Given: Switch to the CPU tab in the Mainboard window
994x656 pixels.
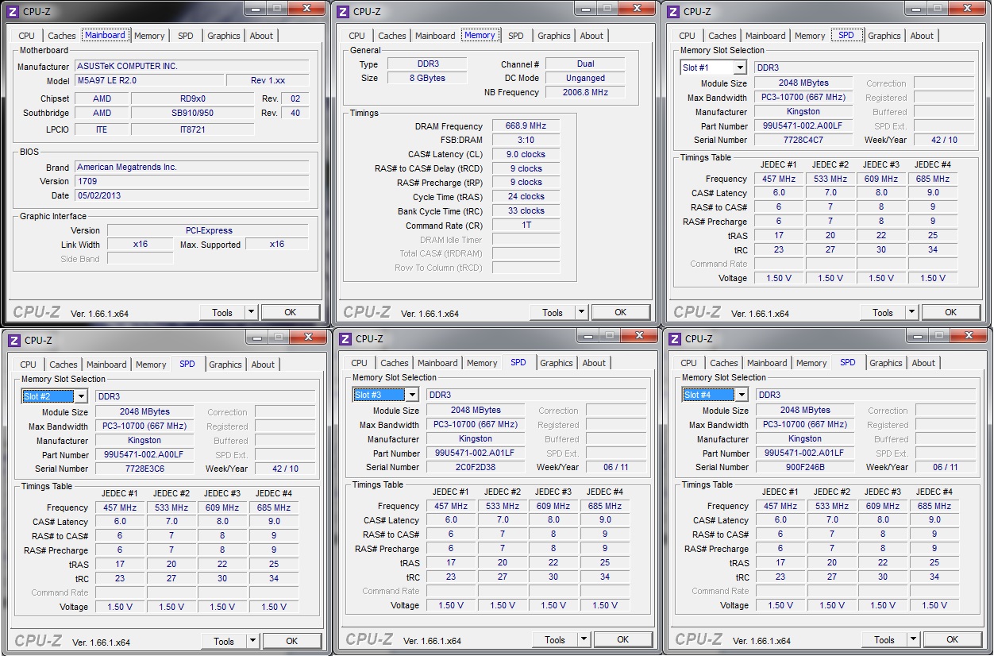Looking at the screenshot, I should pyautogui.click(x=27, y=36).
